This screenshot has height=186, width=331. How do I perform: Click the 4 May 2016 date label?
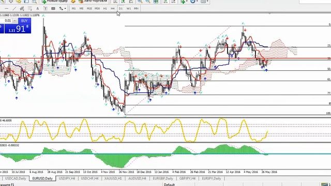251,172
